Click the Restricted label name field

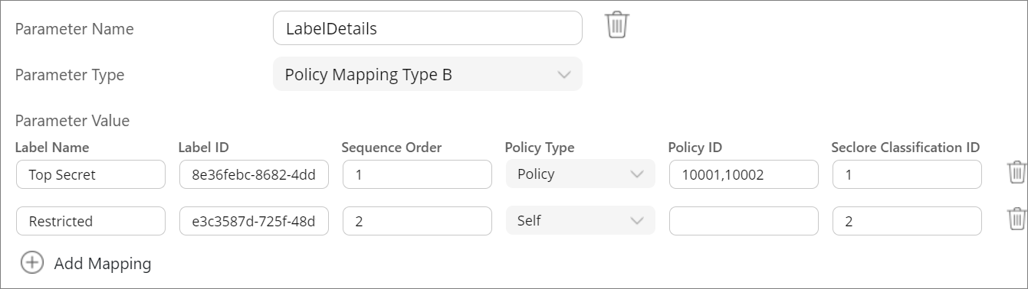coord(90,221)
